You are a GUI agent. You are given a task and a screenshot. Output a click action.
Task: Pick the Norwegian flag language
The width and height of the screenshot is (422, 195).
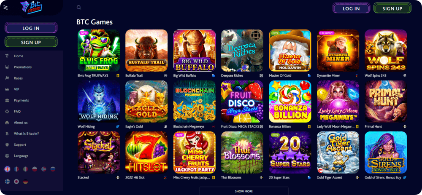click(43, 169)
